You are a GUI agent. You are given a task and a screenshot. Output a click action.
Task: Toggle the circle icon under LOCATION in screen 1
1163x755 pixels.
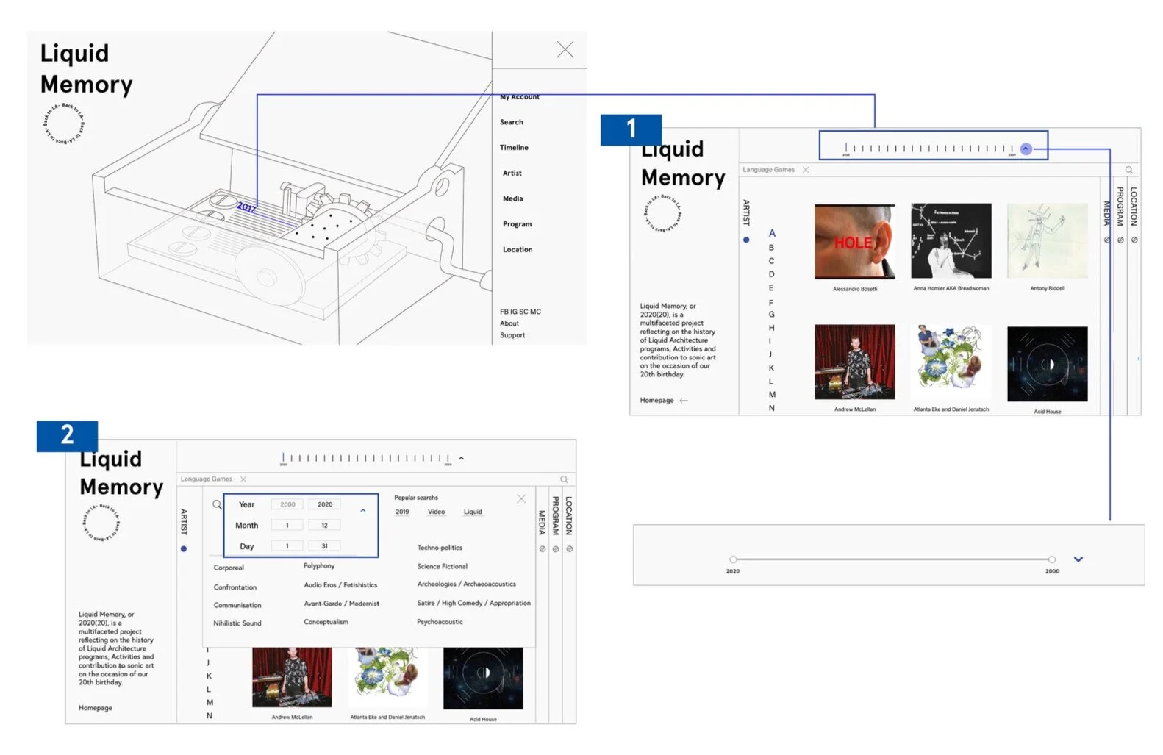click(1134, 240)
